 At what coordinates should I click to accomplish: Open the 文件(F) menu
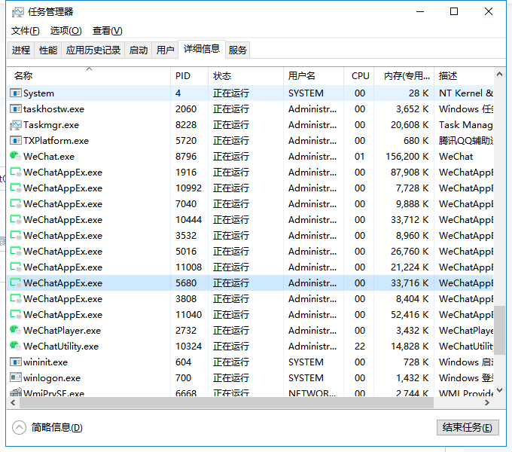(x=25, y=31)
